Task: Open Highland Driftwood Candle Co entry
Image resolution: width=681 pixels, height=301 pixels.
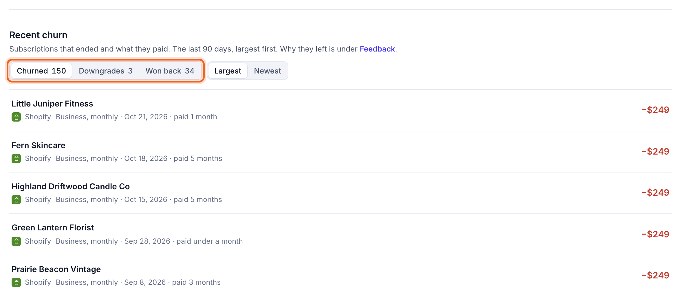Action: (340, 193)
